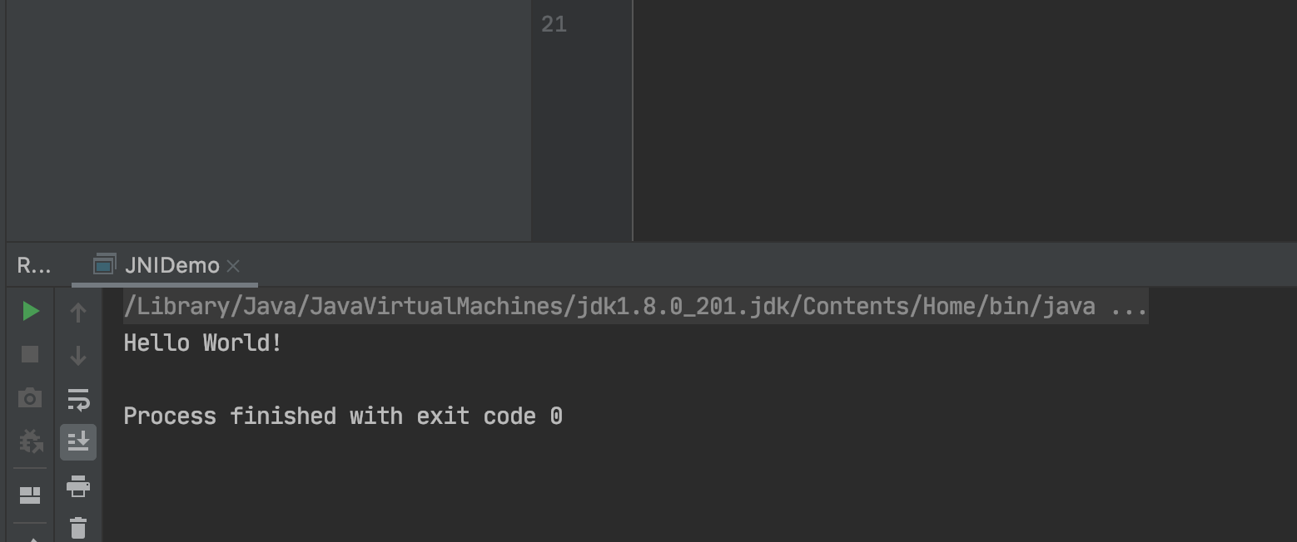This screenshot has height=542, width=1297.
Task: Take a thread dump using camera icon
Action: pyautogui.click(x=30, y=398)
